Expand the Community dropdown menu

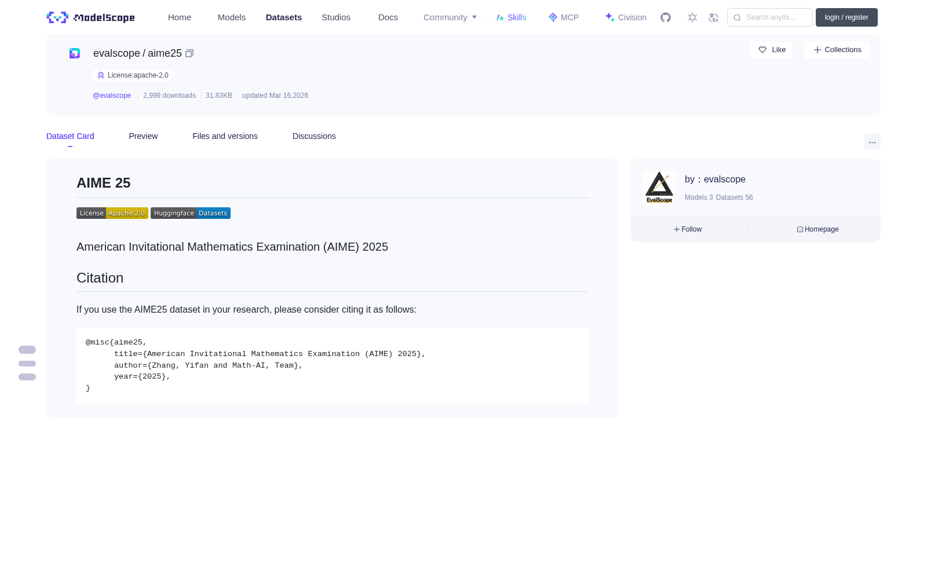[450, 17]
